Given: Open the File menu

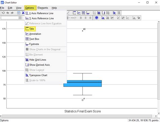Looking at the screenshot, I should pos(2,8).
